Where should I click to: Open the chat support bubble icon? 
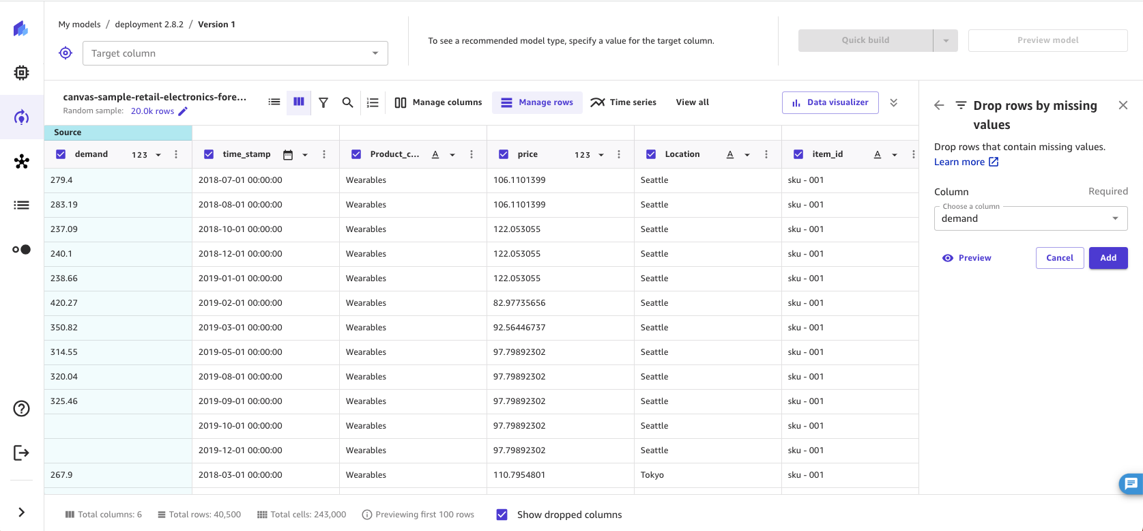1130,483
